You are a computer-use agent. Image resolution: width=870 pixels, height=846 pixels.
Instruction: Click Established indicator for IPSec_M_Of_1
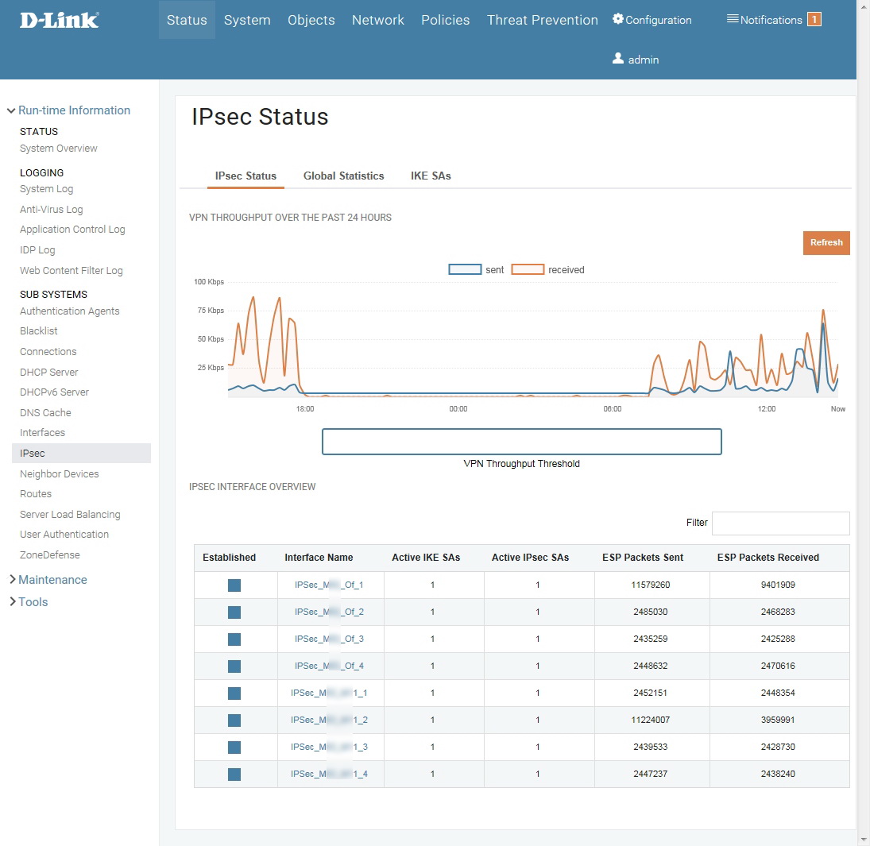coord(234,585)
